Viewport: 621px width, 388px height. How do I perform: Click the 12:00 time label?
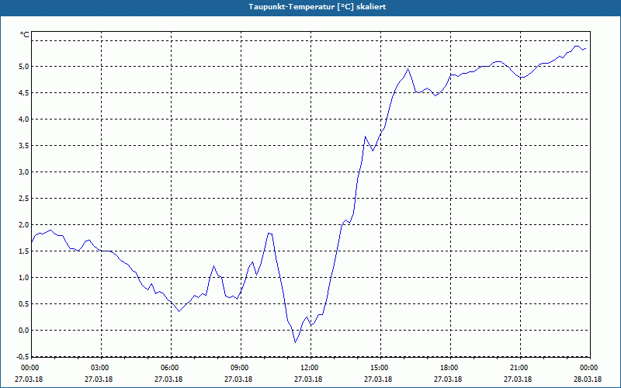click(x=308, y=368)
